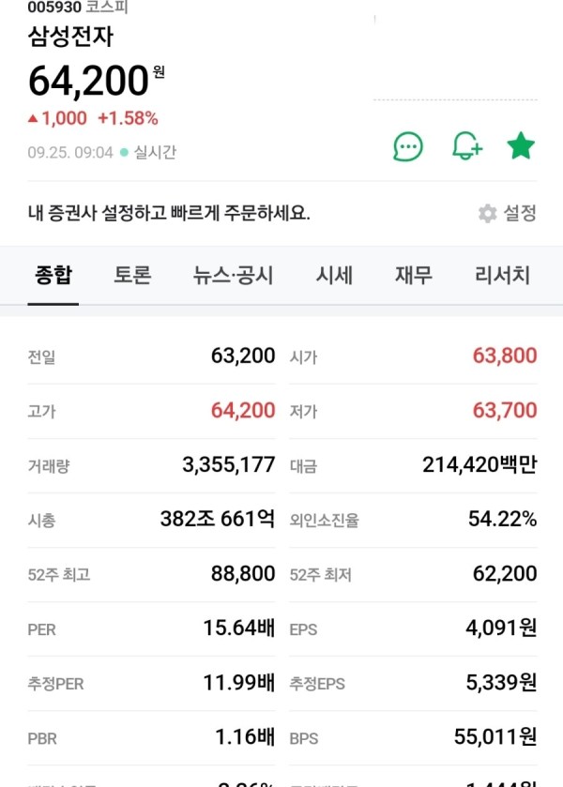Image resolution: width=563 pixels, height=787 pixels.
Task: Open the 설정 gear icon
Action: (487, 213)
